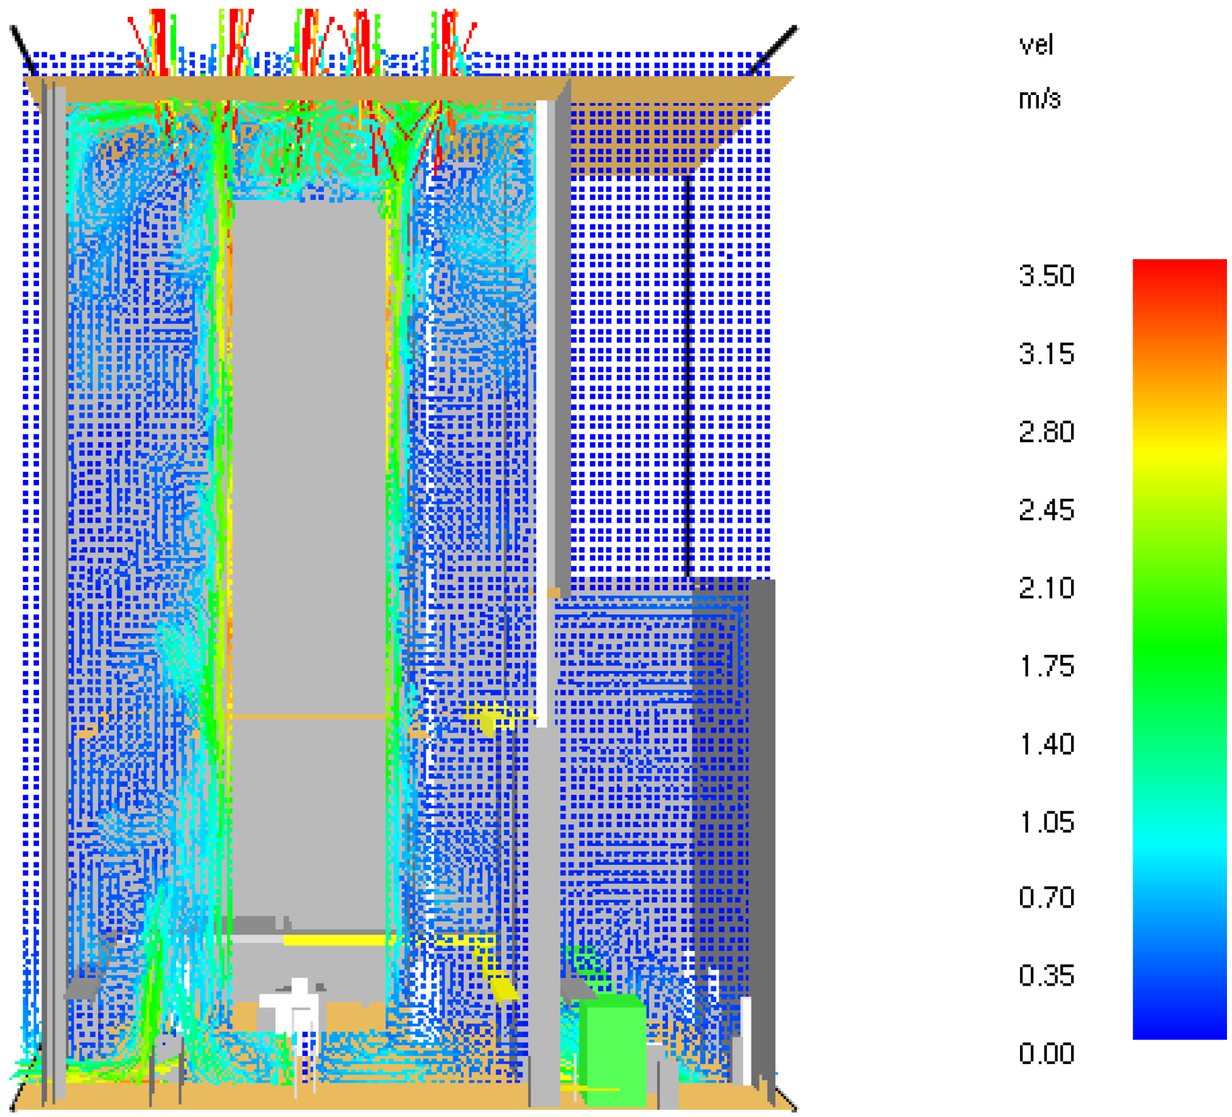Click the yellow horizontal bar under gray block
The height and width of the screenshot is (1117, 1232).
coord(333,940)
